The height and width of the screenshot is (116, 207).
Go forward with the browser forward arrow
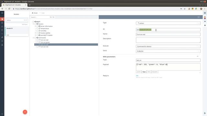(6, 9)
